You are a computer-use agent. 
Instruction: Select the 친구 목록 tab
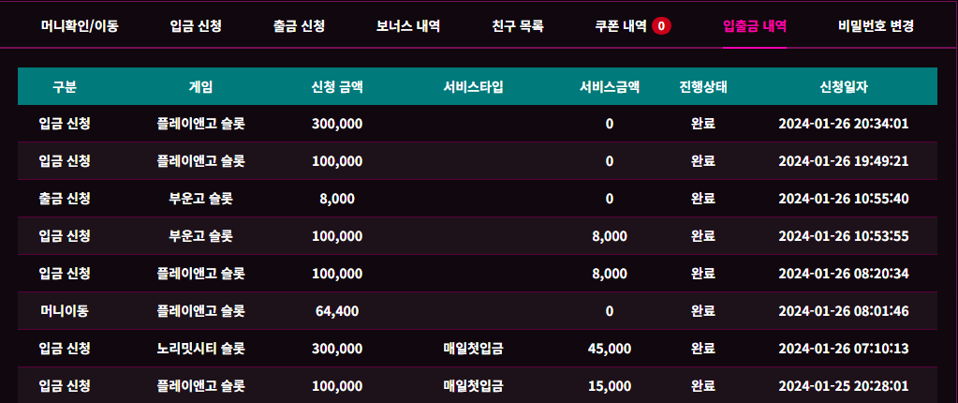coord(518,26)
